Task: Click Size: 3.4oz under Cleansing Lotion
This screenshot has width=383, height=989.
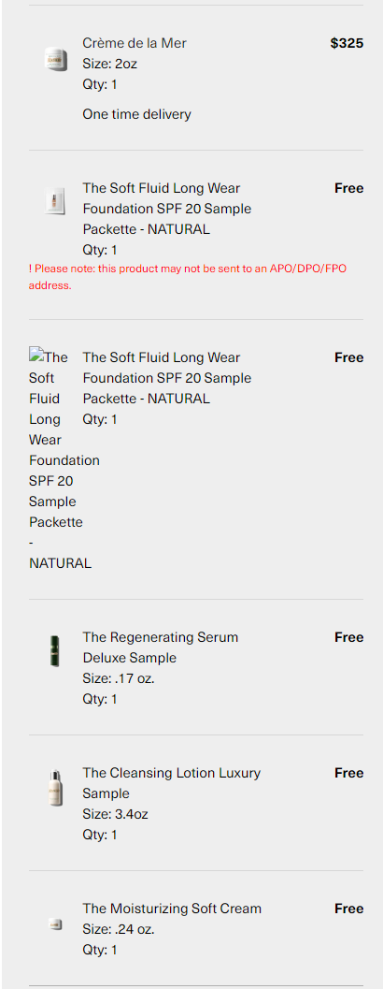Action: pos(115,814)
